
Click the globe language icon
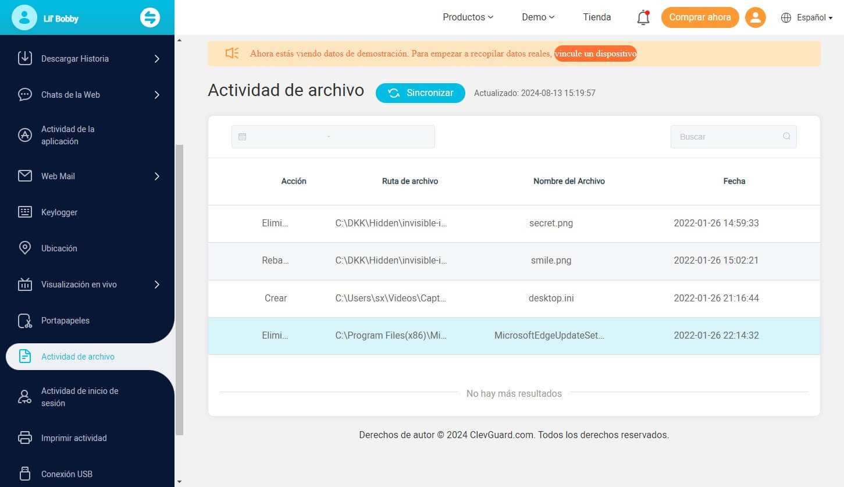click(786, 17)
